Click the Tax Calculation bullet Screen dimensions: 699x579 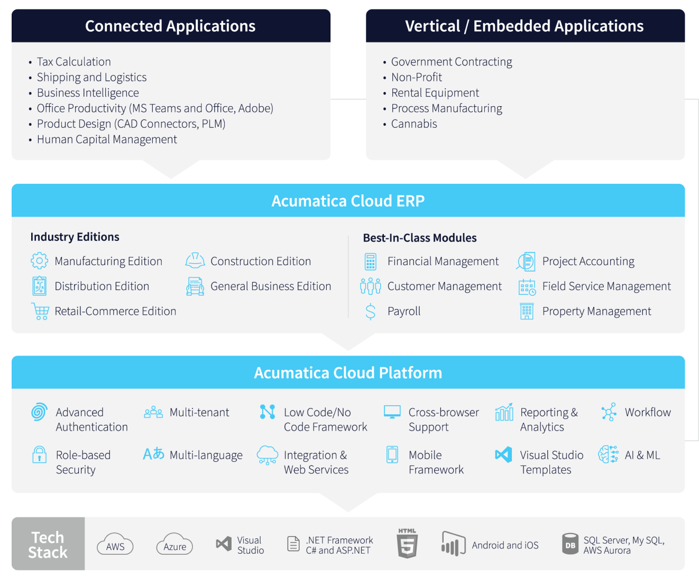pyautogui.click(x=73, y=62)
